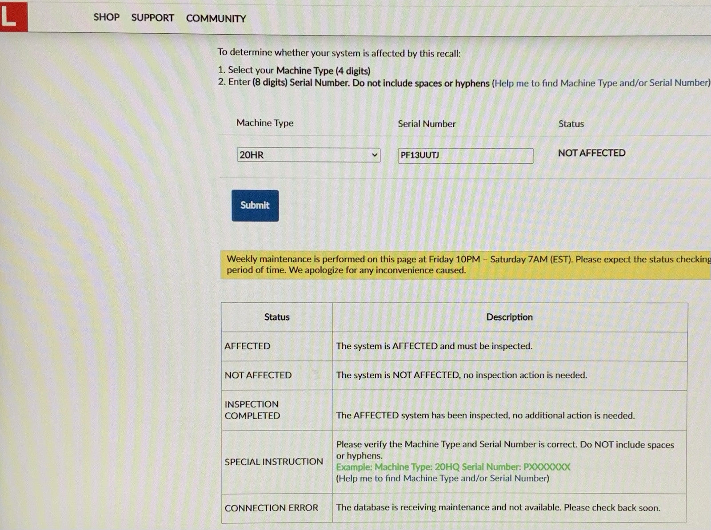This screenshot has width=711, height=530.
Task: Open the top Help me to find Machine Type link
Action: [x=602, y=83]
